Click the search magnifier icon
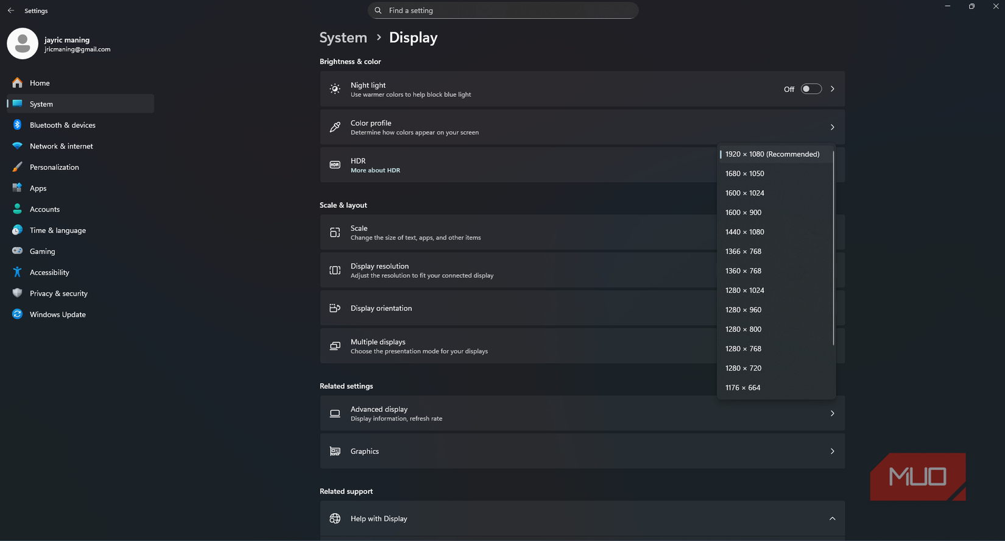The image size is (1005, 541). coord(378,10)
